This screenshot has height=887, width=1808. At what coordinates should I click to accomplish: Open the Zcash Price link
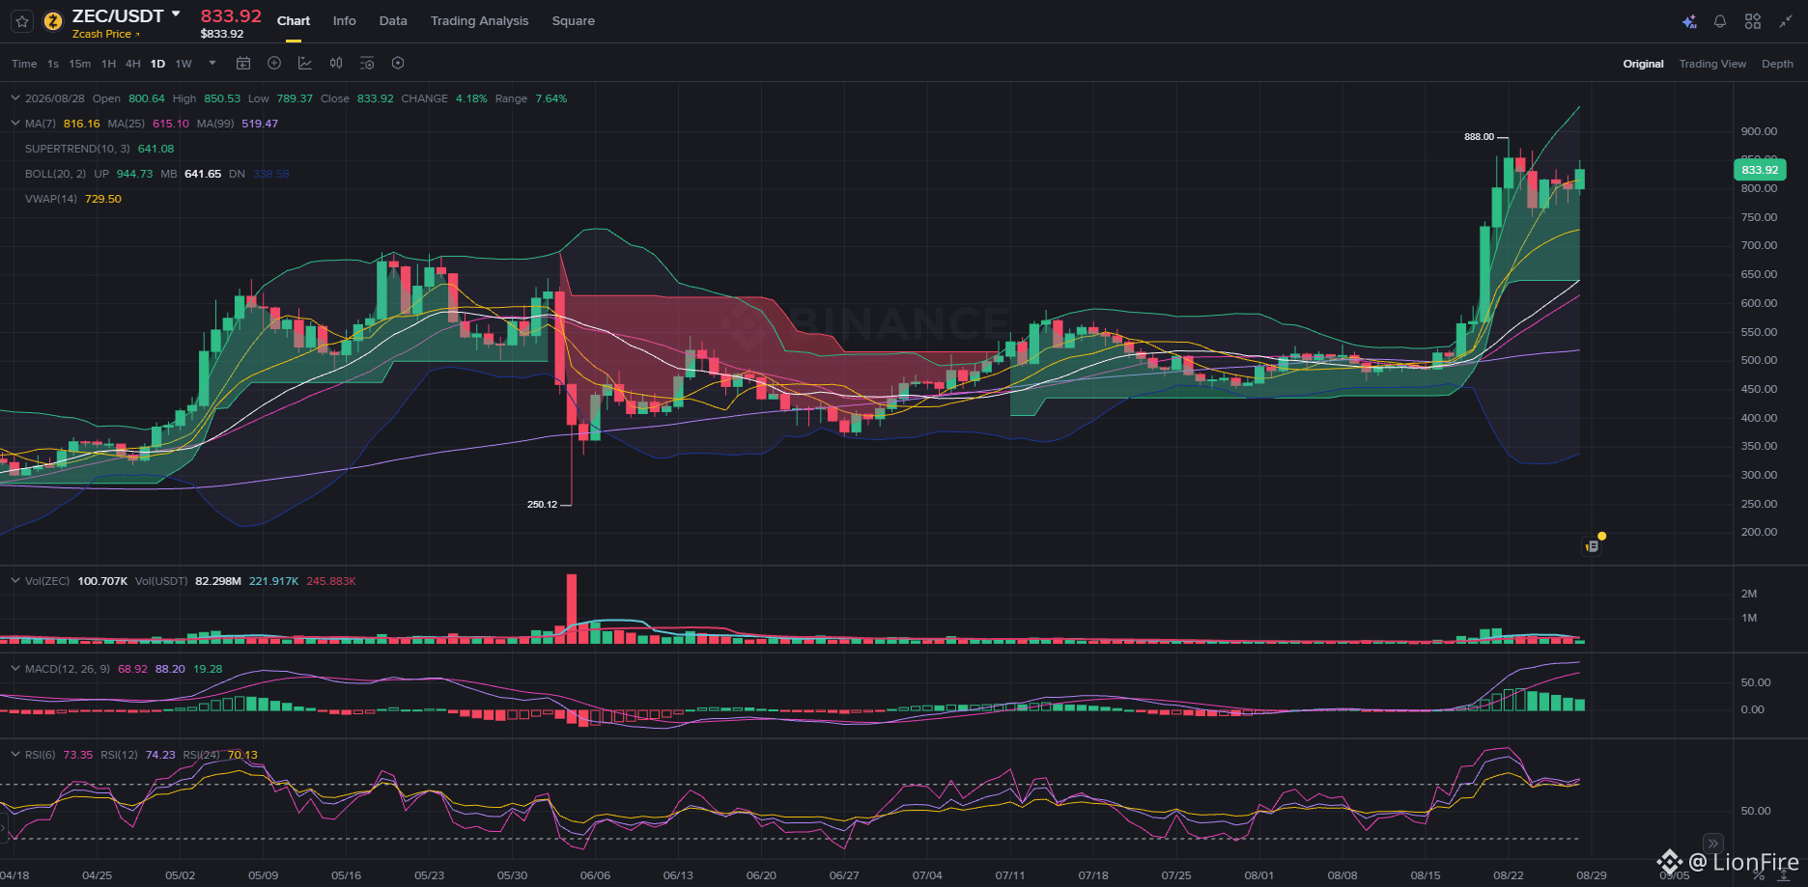coord(105,35)
